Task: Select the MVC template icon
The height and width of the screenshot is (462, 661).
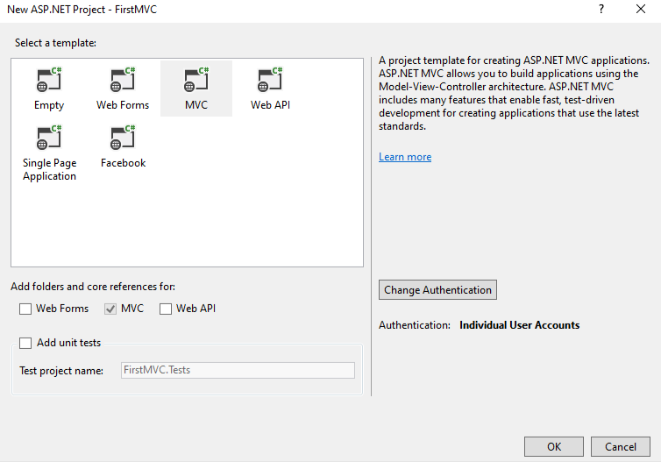Action: (x=196, y=79)
